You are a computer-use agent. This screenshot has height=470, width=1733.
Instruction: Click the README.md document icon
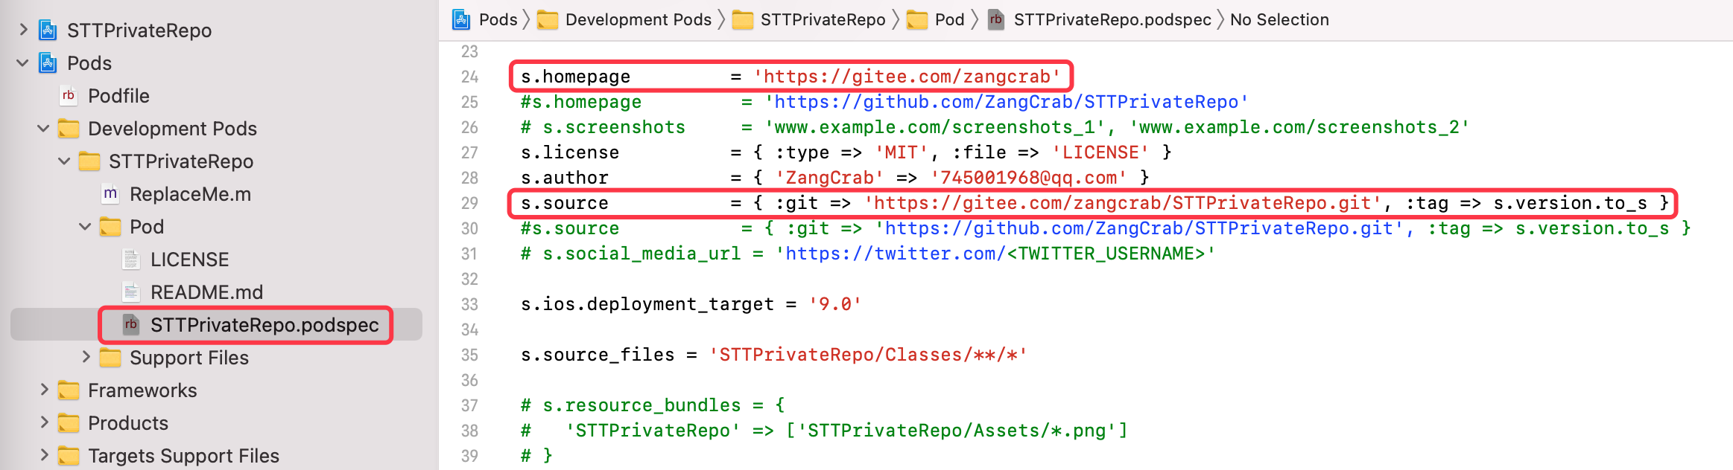click(131, 292)
